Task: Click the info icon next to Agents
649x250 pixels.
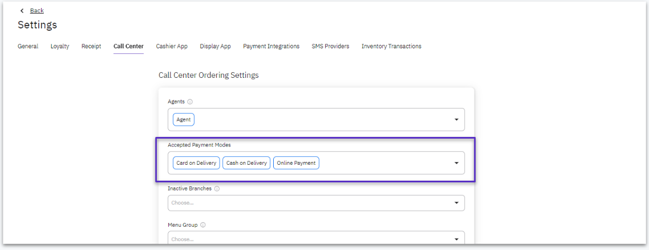Action: pos(190,102)
